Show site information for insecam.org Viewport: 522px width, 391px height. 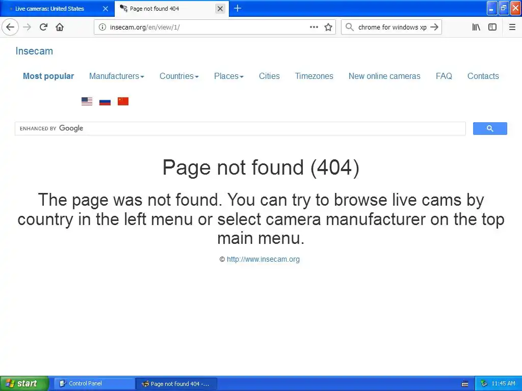(x=102, y=27)
